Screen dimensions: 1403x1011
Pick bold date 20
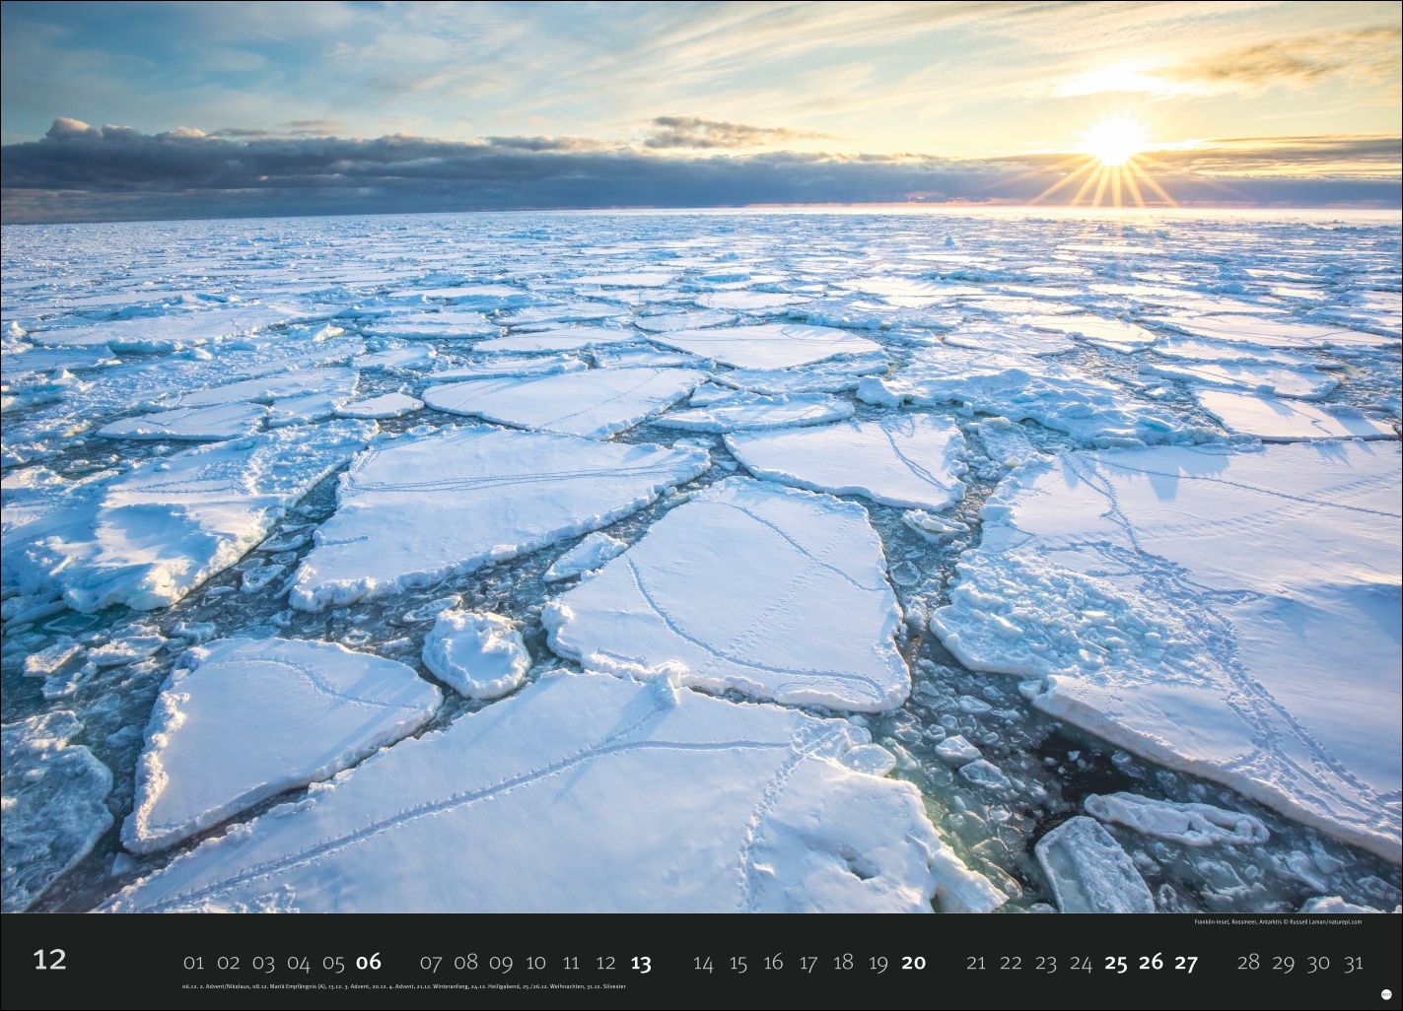click(x=913, y=963)
